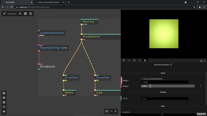Click the cables logo icon in top toolbar
The width and height of the screenshot is (207, 116).
pyautogui.click(x=4, y=14)
